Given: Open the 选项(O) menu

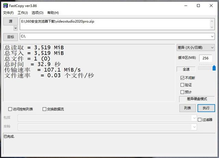Looking at the screenshot, I should [37, 13].
